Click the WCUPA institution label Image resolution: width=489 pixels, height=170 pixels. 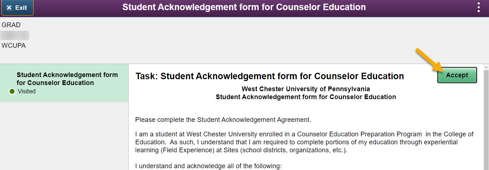pyautogui.click(x=14, y=46)
